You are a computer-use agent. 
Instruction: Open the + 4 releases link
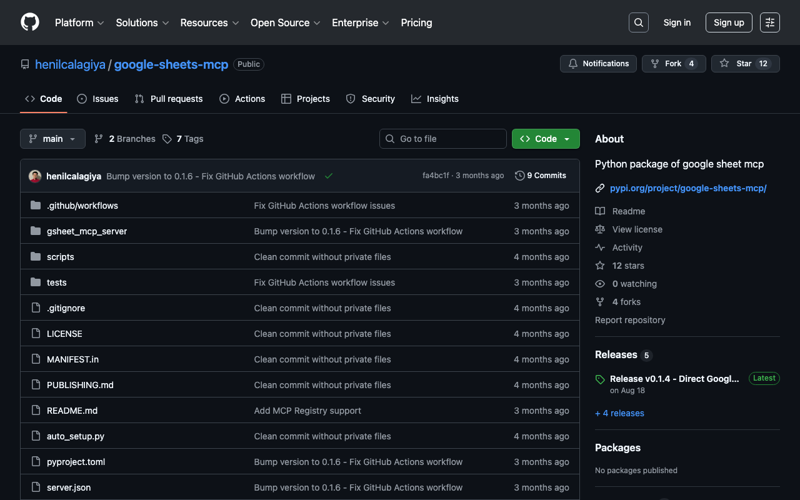point(619,413)
